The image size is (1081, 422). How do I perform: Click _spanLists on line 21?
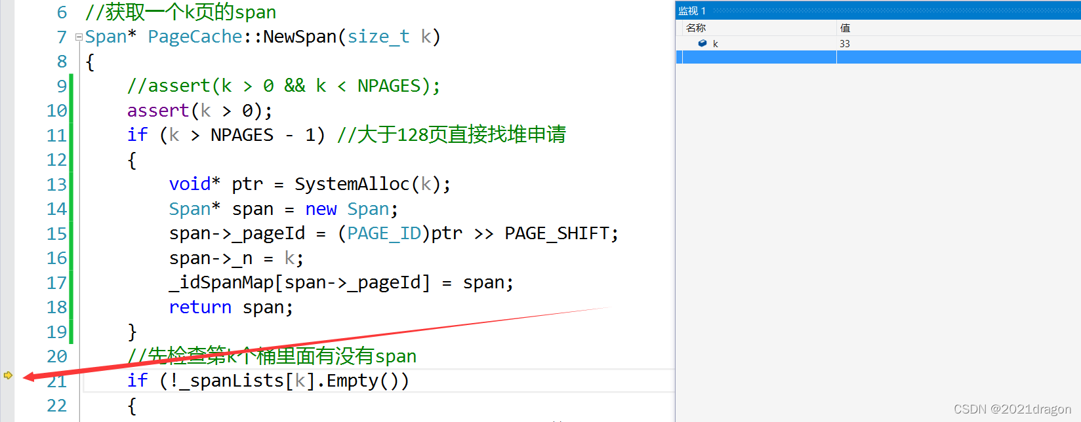click(x=232, y=381)
